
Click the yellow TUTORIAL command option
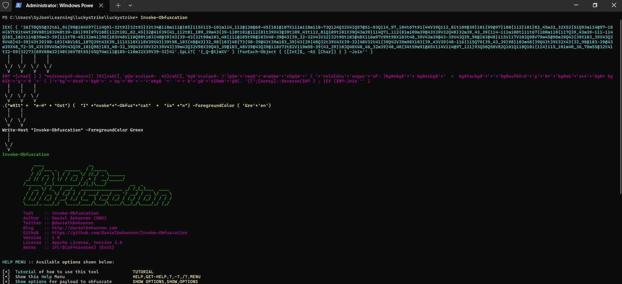pos(143,272)
